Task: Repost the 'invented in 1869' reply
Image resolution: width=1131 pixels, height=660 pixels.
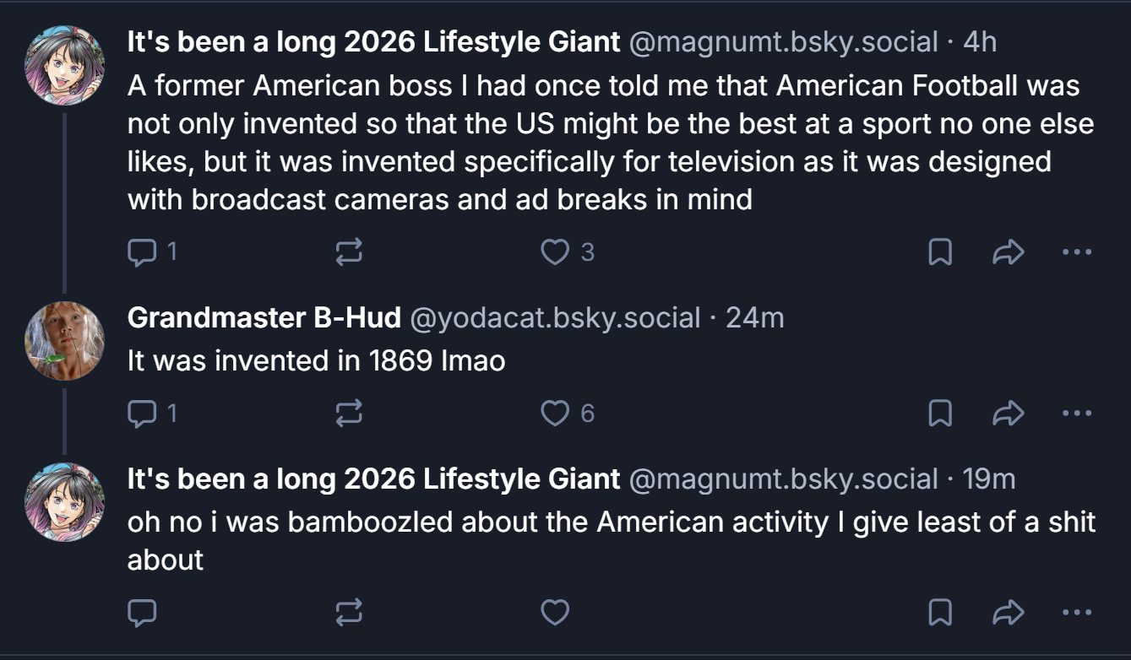Action: coord(349,413)
